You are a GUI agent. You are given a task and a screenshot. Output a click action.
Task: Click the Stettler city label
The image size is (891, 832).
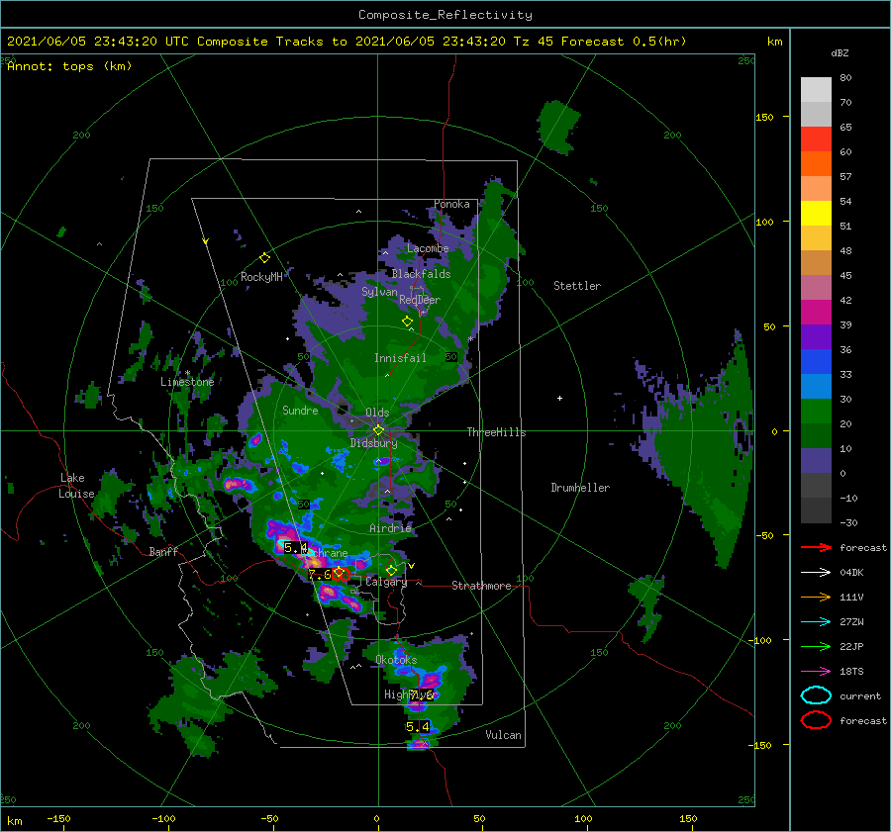point(577,286)
